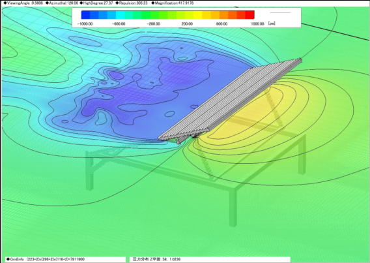370x263 pixels.
Task: Click the line sample in legend box
Action: 280,12
